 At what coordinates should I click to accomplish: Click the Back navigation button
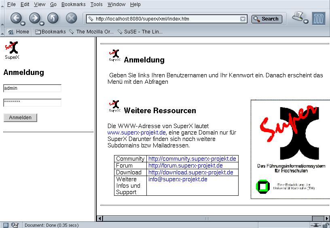(x=16, y=18)
